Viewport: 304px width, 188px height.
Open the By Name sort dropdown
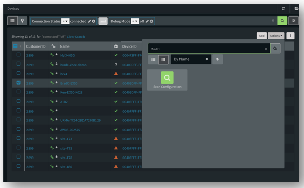tap(191, 59)
